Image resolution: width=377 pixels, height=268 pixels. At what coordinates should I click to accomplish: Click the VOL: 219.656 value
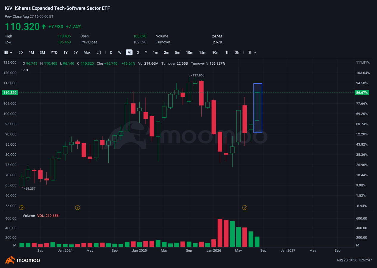click(48, 216)
